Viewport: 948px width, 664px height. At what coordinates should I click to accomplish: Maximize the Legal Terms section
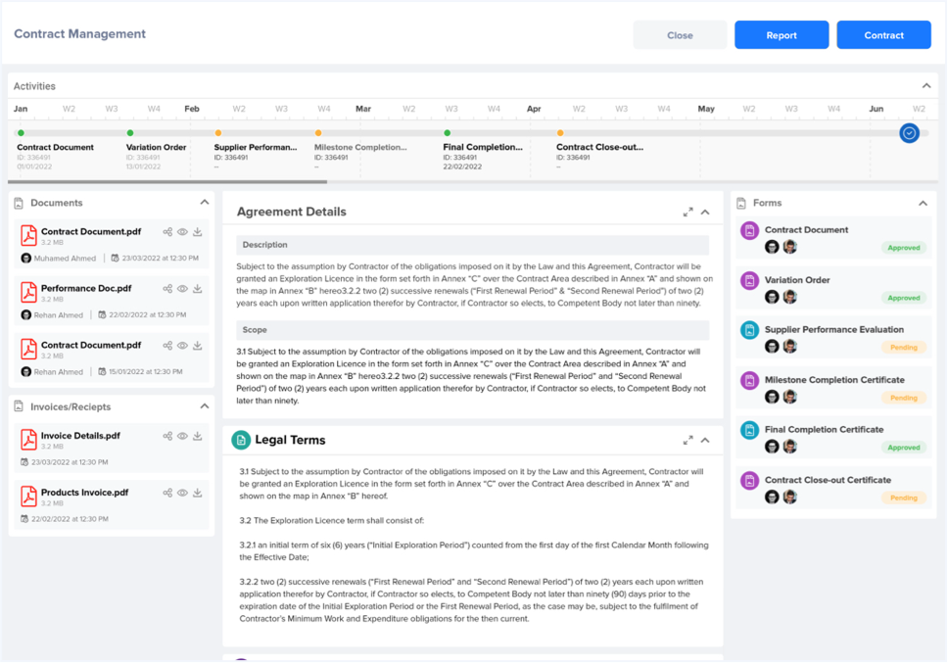688,441
